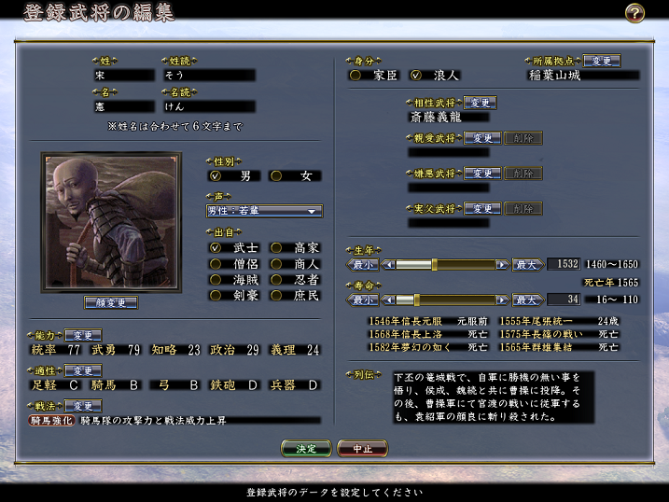The width and height of the screenshot is (669, 502).
Task: Set birth year to 最小
Action: coord(364,265)
